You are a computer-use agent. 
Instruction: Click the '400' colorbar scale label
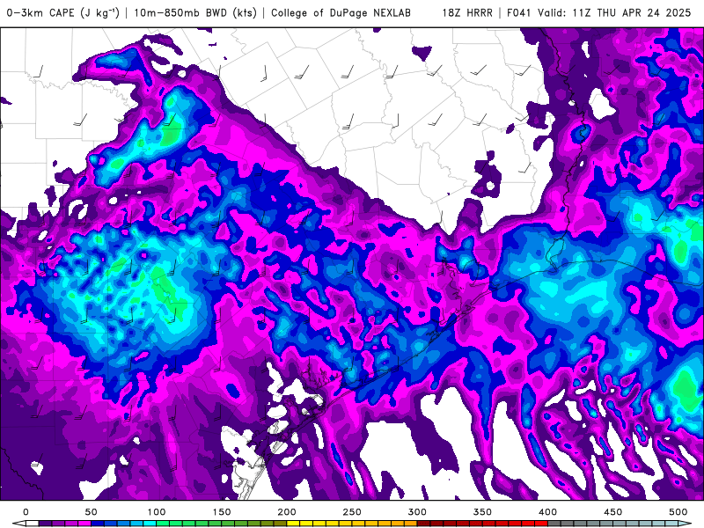coord(547,512)
